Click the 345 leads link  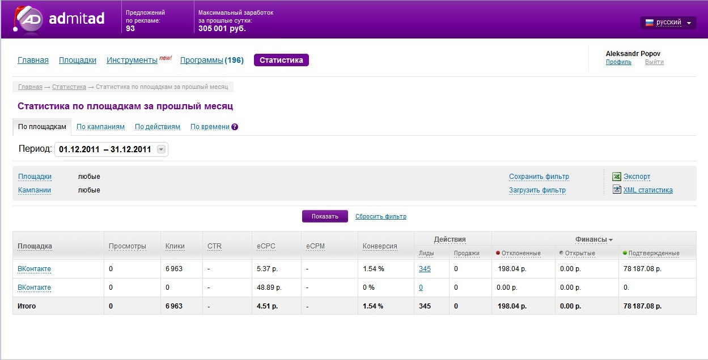pos(425,269)
